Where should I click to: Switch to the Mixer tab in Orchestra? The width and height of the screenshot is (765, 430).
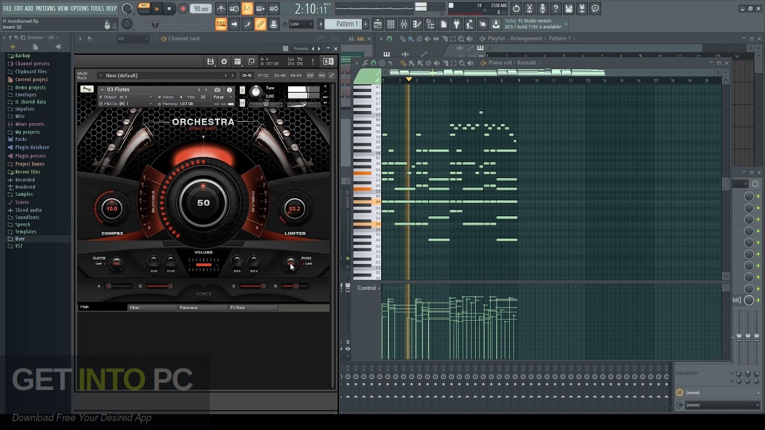(153, 308)
